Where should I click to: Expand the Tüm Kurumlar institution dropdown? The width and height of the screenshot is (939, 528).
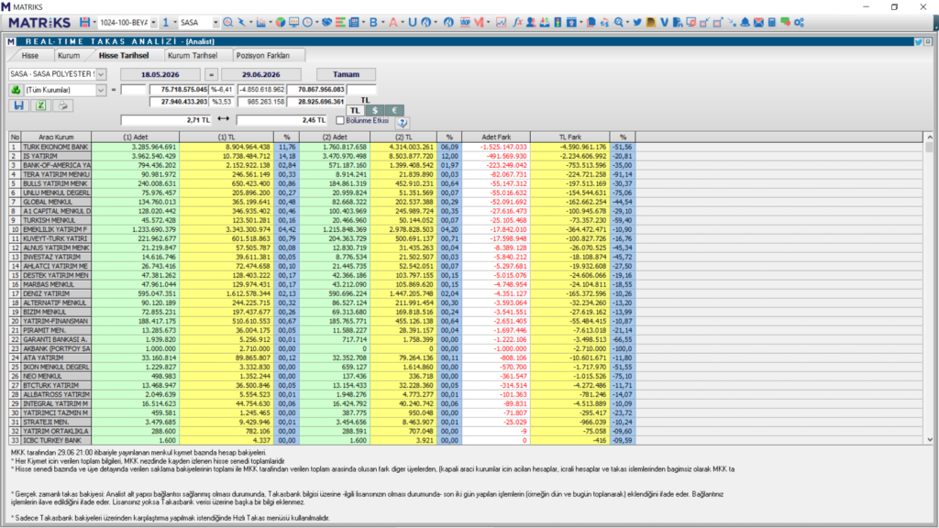click(101, 90)
